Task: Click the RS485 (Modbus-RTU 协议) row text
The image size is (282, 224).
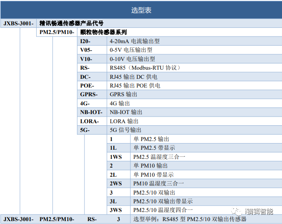Action: click(145, 68)
